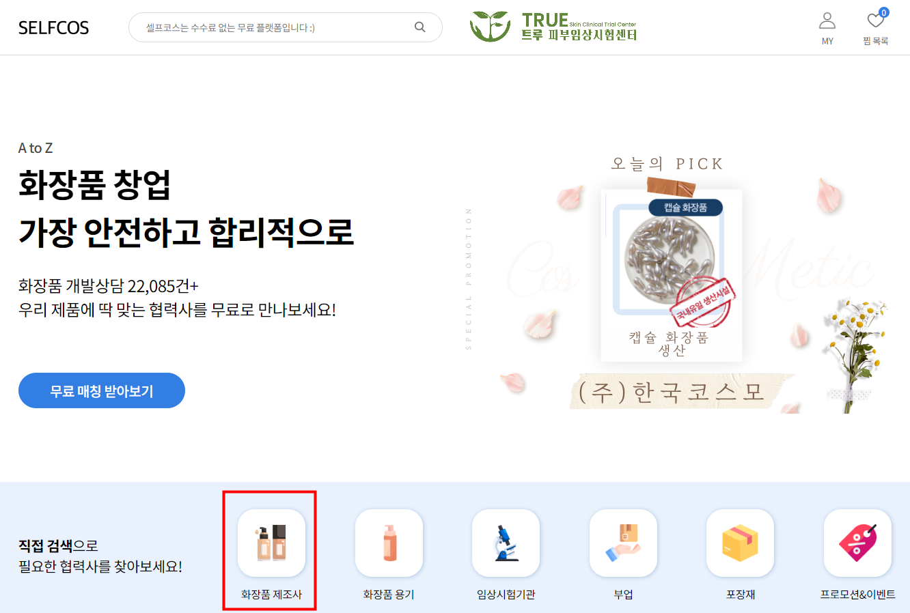910x613 pixels.
Task: Open the MY profile icon
Action: tap(827, 20)
